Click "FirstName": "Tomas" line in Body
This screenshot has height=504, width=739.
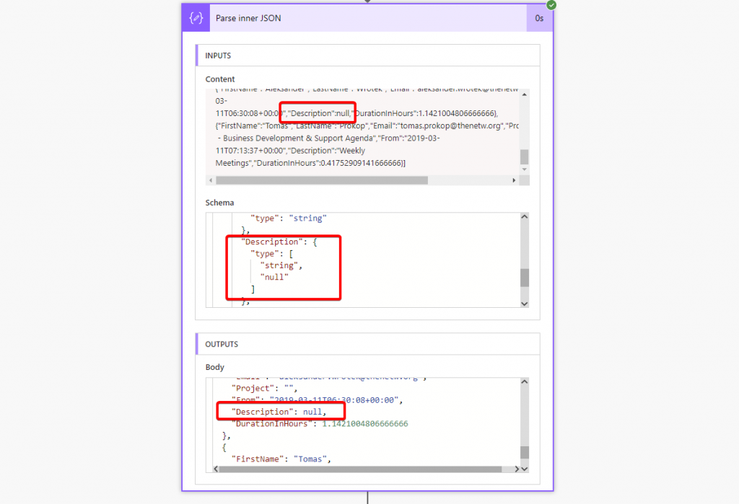(281, 459)
